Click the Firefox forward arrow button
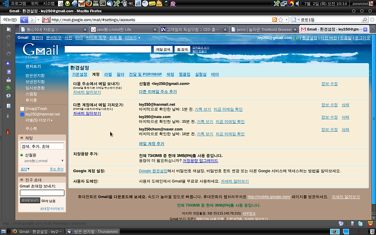The image size is (376, 235). tap(32, 20)
